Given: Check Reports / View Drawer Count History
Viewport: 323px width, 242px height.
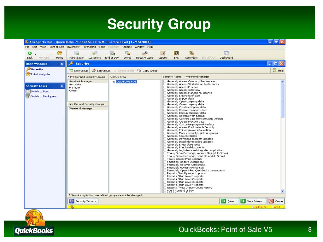Looking at the screenshot, I should 165,188.
